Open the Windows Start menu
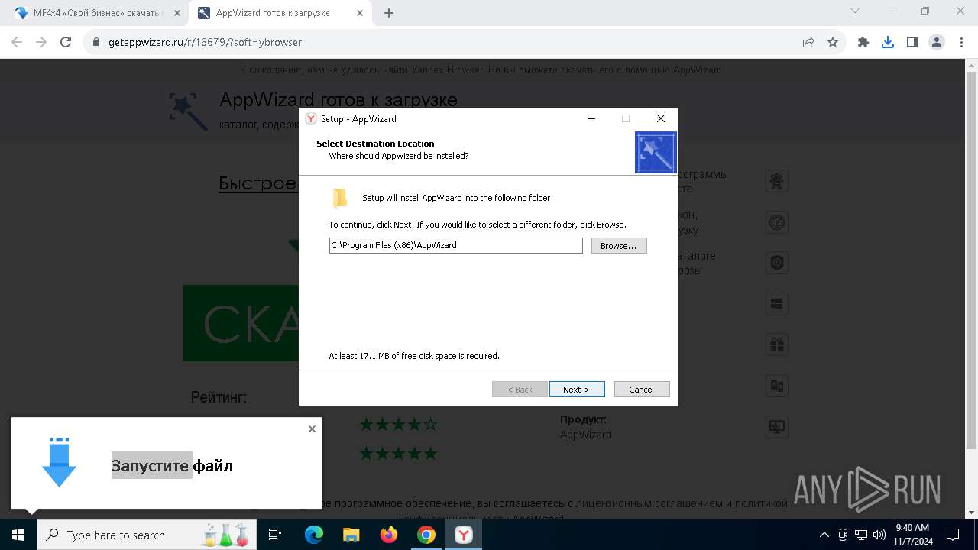The image size is (978, 550). 18,535
